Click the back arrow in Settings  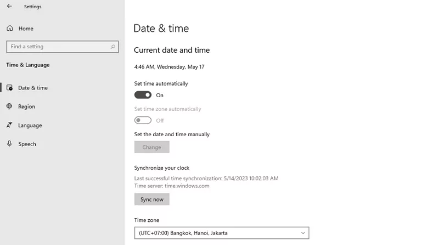[9, 6]
